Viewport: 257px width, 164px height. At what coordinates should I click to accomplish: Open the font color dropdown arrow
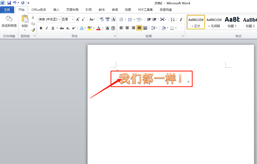click(x=103, y=28)
